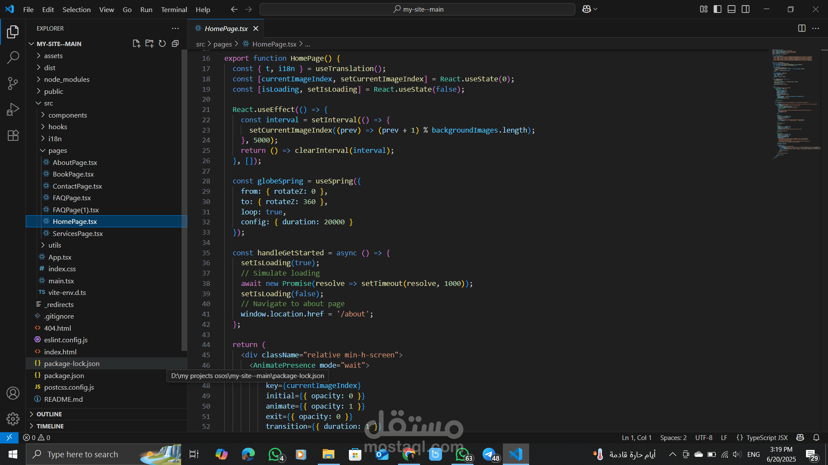Close the HomePage.tsx tab

(x=256, y=28)
